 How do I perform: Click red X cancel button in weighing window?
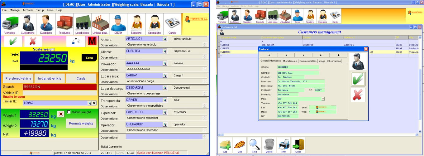coord(33,41)
